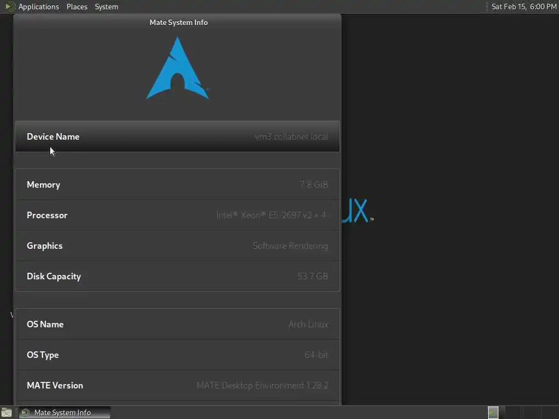
Task: Click the OS Type label
Action: pos(43,355)
